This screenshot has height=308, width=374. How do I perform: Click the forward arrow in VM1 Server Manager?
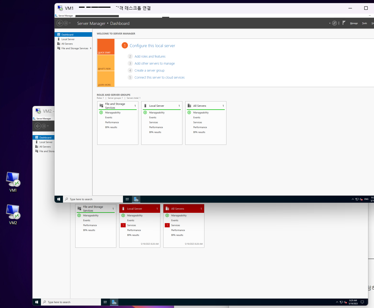tap(66, 23)
